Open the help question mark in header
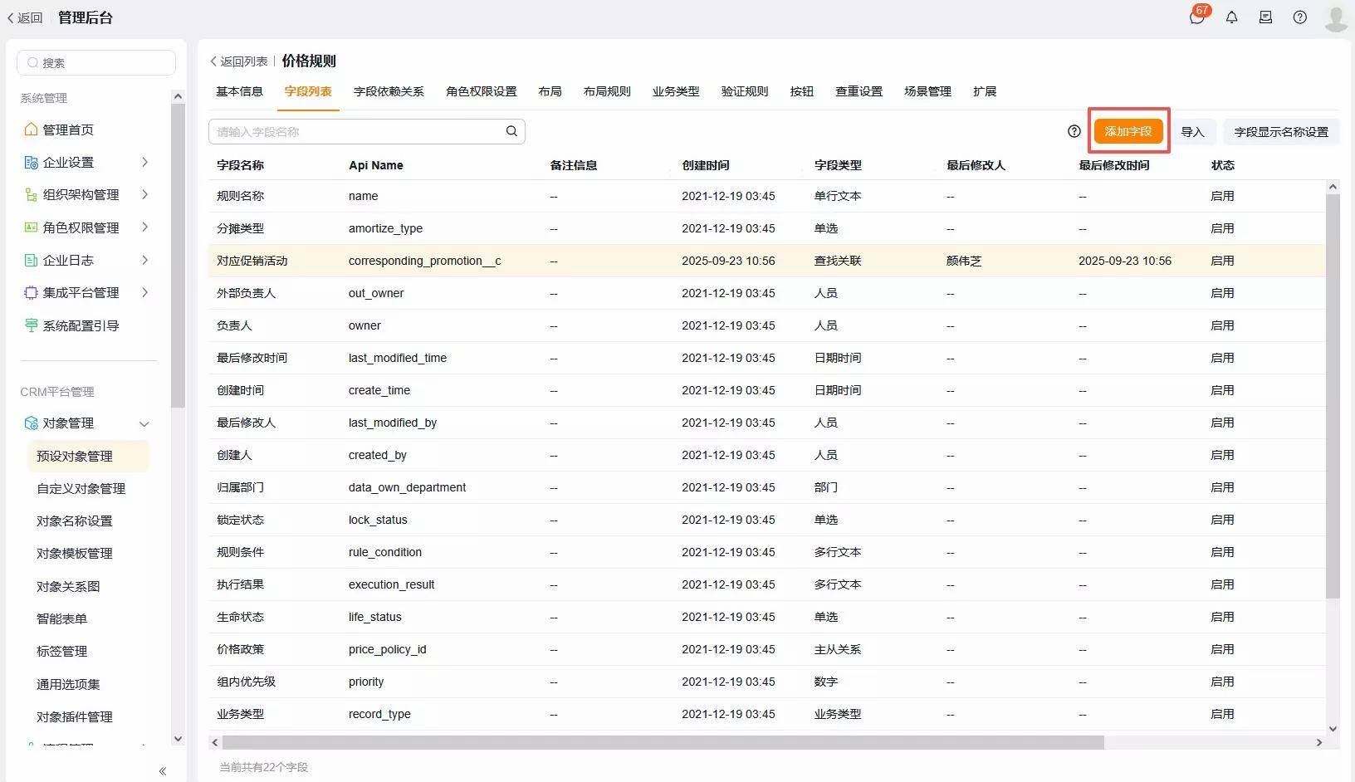This screenshot has height=782, width=1355. point(1299,17)
